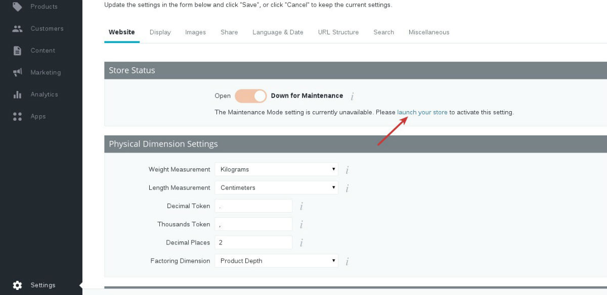Click the Settings gear icon
The width and height of the screenshot is (607, 295).
tap(17, 285)
